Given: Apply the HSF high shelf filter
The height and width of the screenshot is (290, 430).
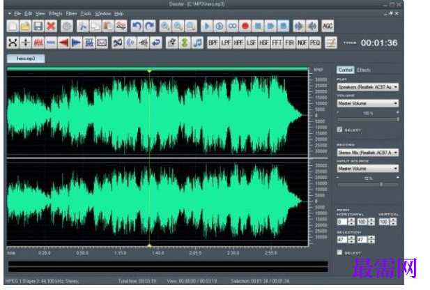Looking at the screenshot, I should tap(264, 43).
